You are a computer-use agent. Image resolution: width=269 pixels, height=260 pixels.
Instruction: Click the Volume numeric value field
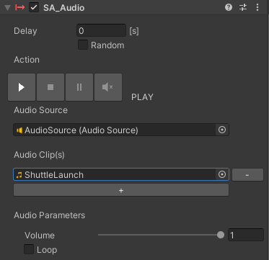[246, 235]
